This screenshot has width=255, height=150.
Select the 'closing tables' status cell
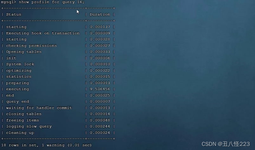click(x=24, y=114)
